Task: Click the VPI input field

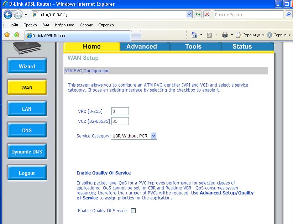Action: coord(120,111)
